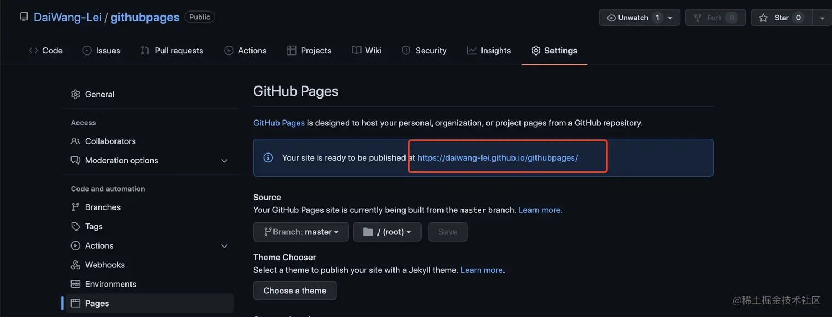Click the Unwatch watcher count 1
This screenshot has width=832, height=317.
(657, 18)
